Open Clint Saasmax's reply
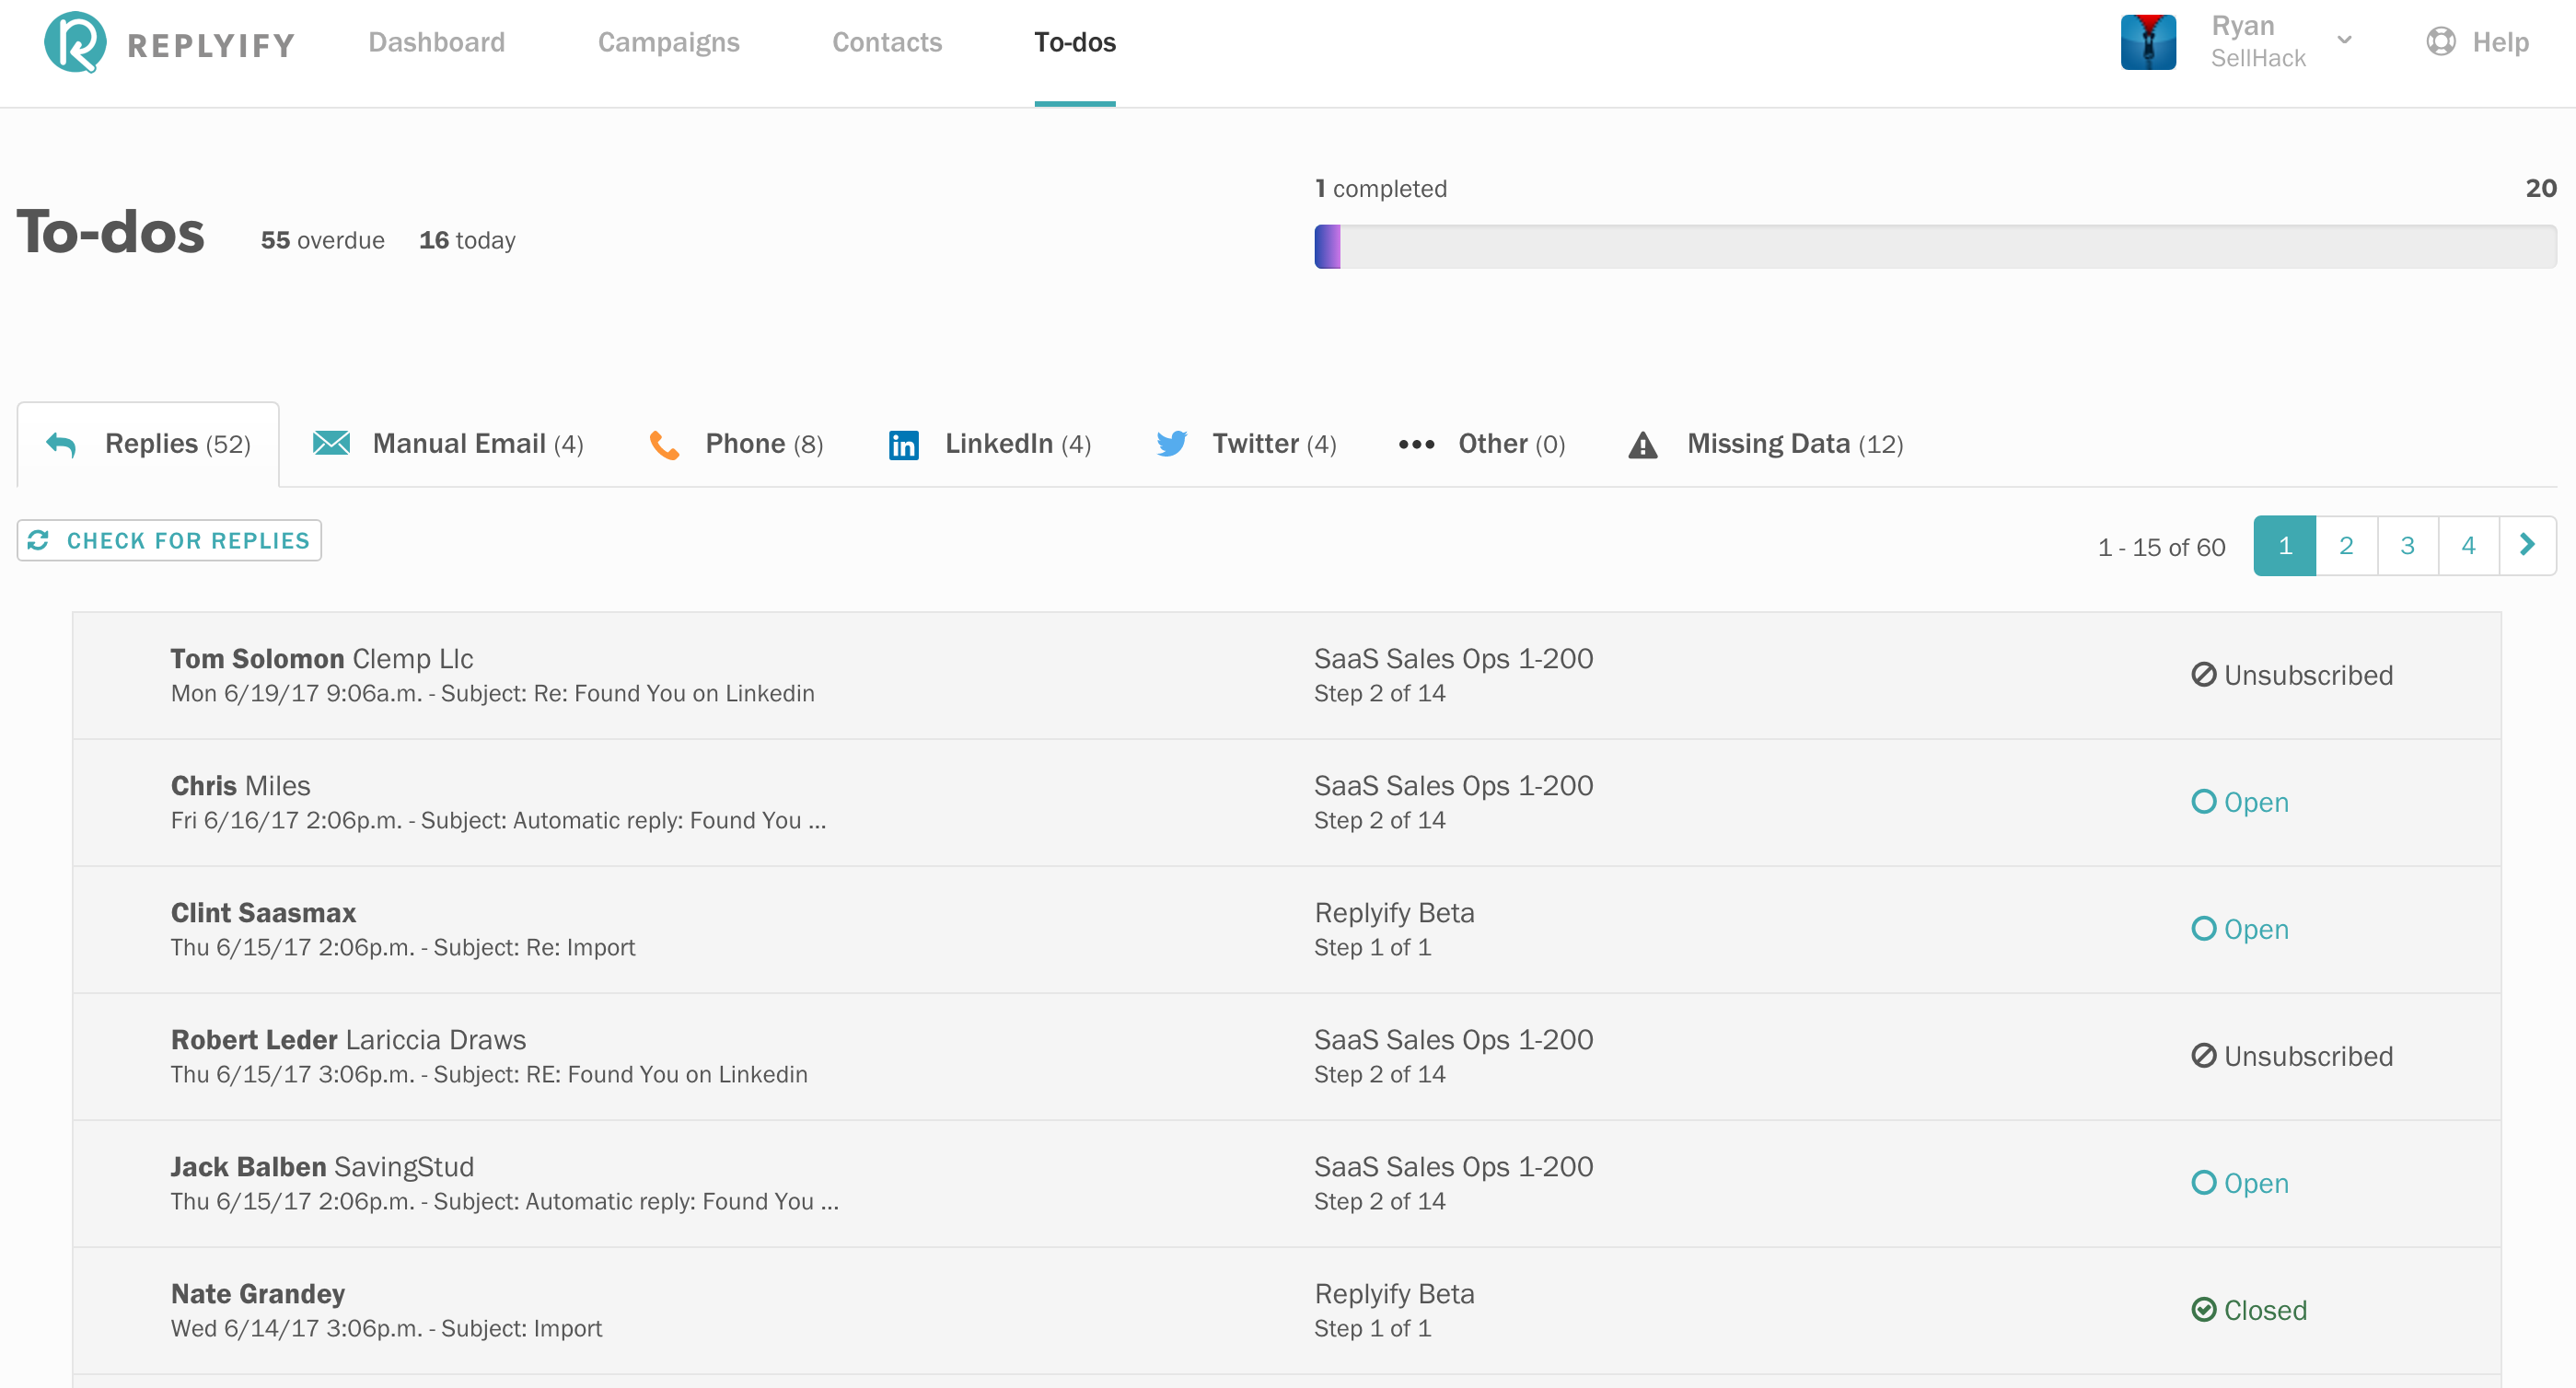Screen dimensions: 2576x1388 1286,929
